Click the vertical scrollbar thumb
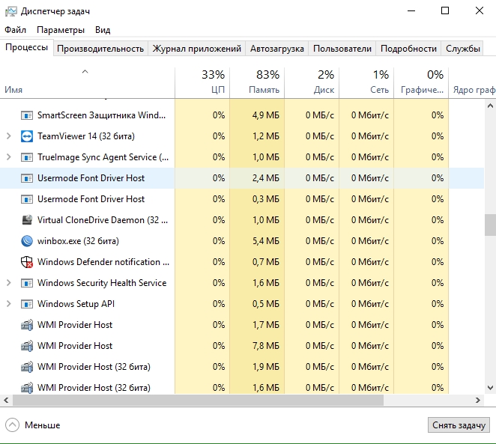The height and width of the screenshot is (444, 496). click(490, 225)
